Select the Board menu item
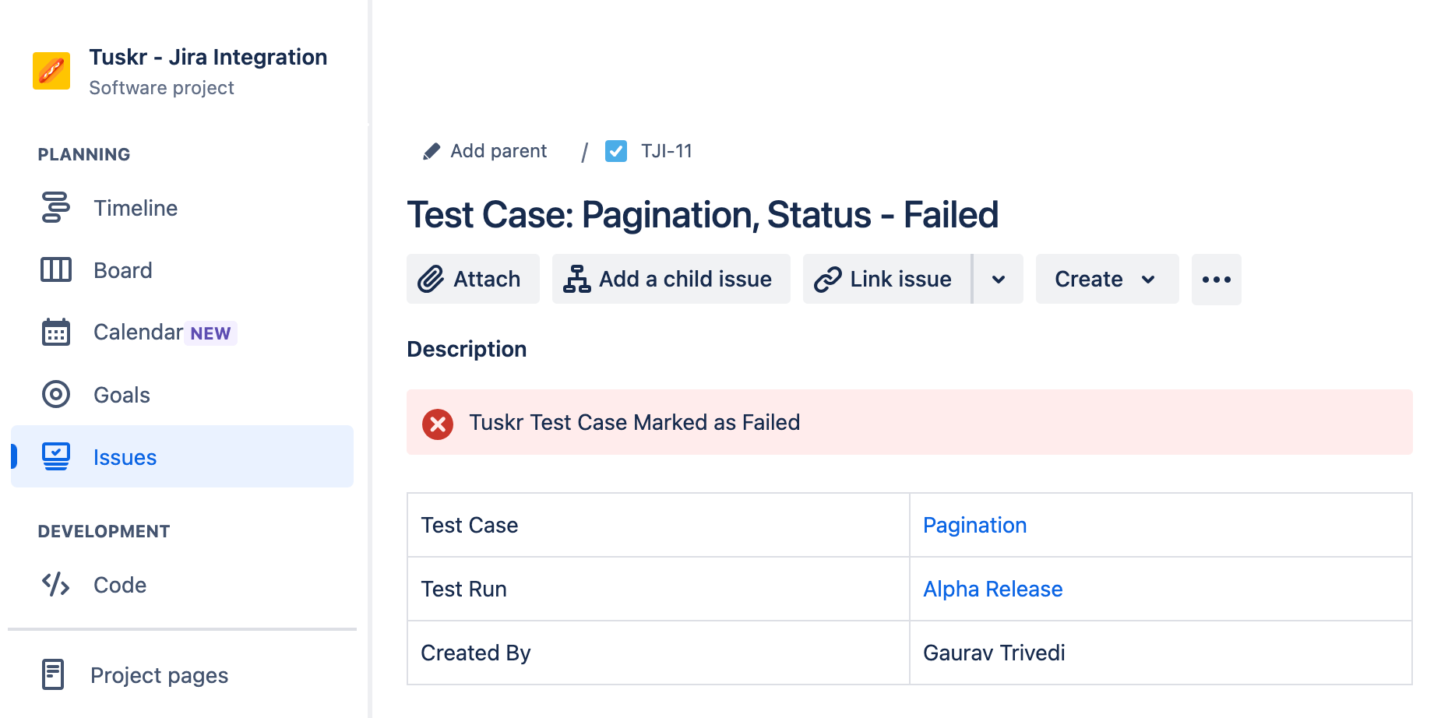Viewport: 1455px width, 718px height. coord(122,270)
